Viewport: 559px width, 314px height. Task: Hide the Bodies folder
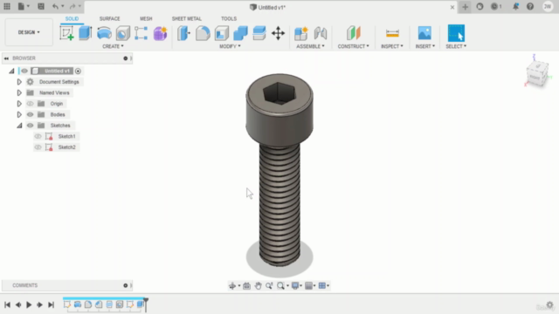pos(30,114)
